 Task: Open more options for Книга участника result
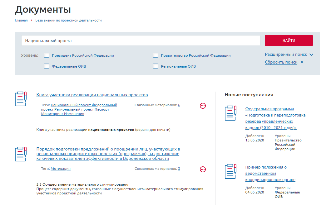click(x=203, y=106)
